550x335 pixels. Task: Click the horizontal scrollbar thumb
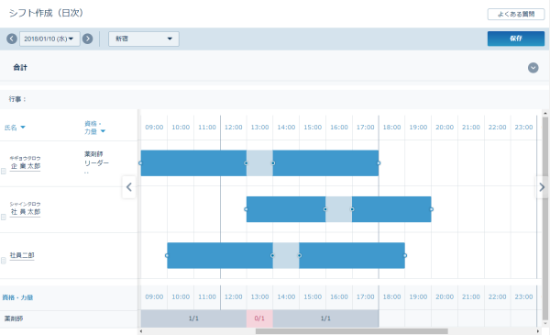coord(351,331)
